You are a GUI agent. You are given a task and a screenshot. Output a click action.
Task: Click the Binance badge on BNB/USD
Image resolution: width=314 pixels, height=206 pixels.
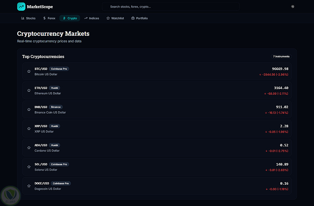(56, 107)
